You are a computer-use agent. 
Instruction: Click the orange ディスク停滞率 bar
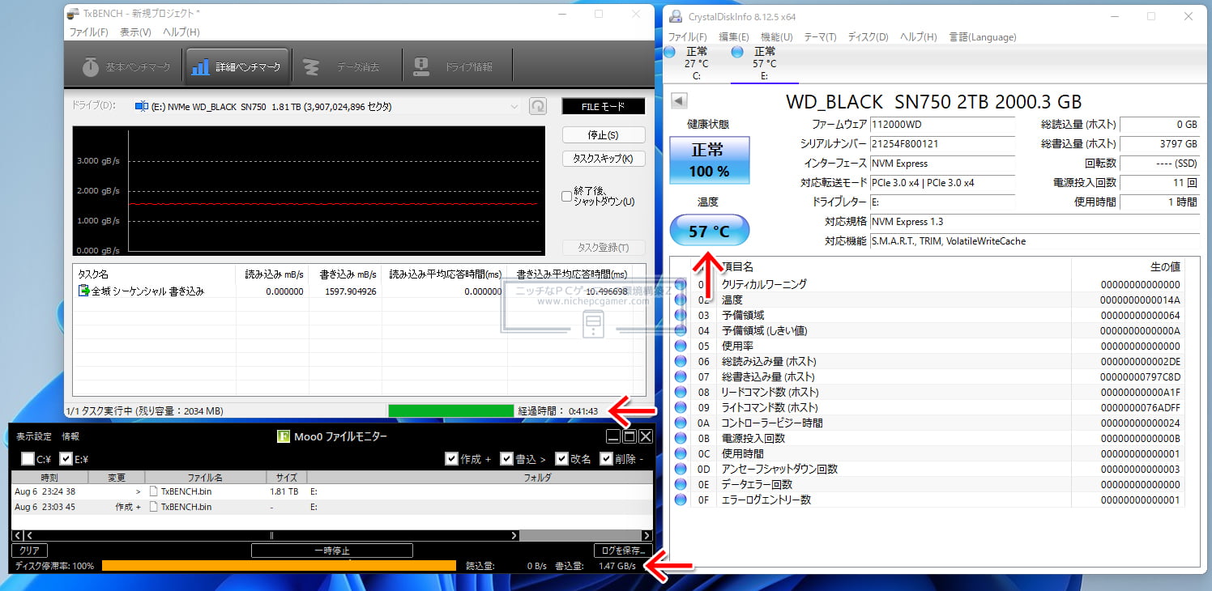(x=280, y=566)
